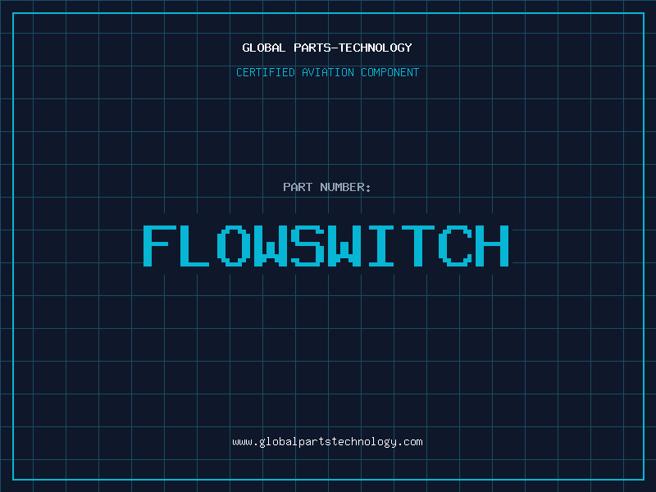The height and width of the screenshot is (492, 656).
Task: Open the www.globalpartstechnology.com link
Action: 327,442
